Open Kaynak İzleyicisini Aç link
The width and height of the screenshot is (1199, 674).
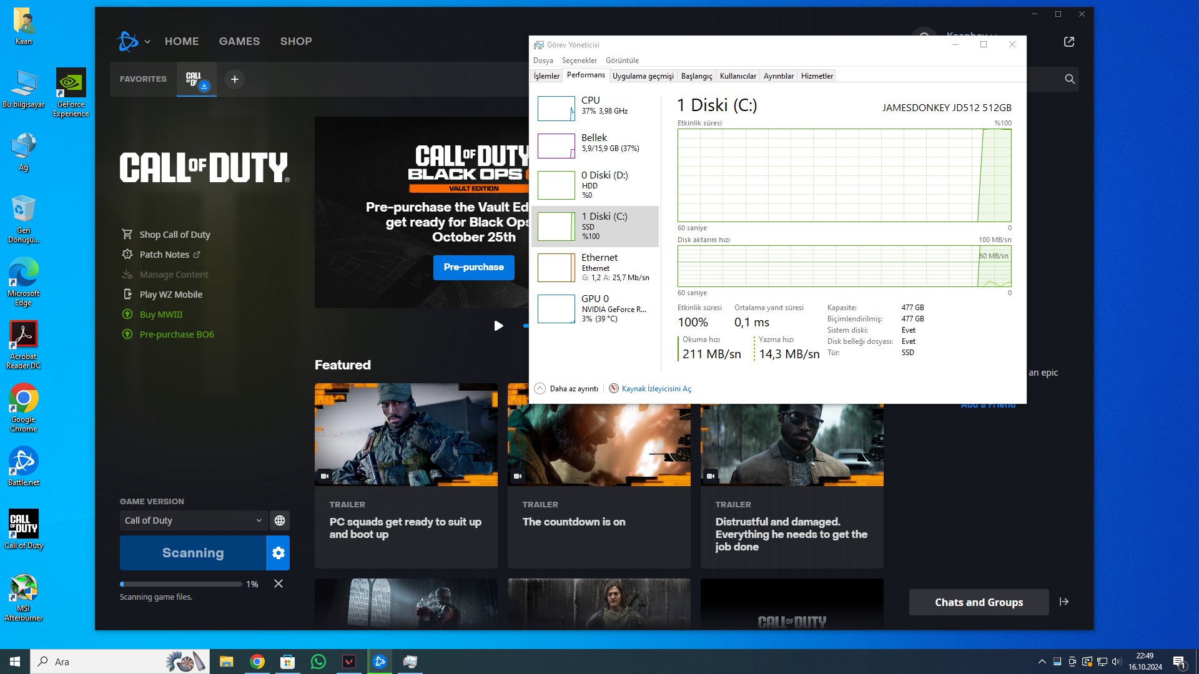[x=650, y=389]
